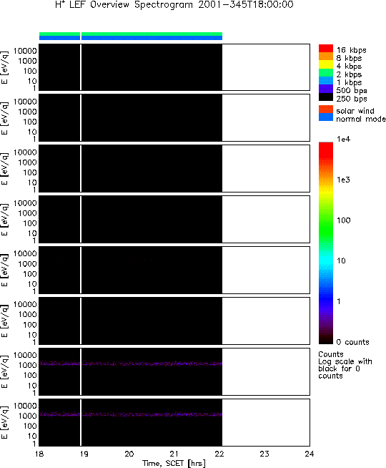Click the '8 kbps' legend label
386x468 pixels.
[349, 58]
